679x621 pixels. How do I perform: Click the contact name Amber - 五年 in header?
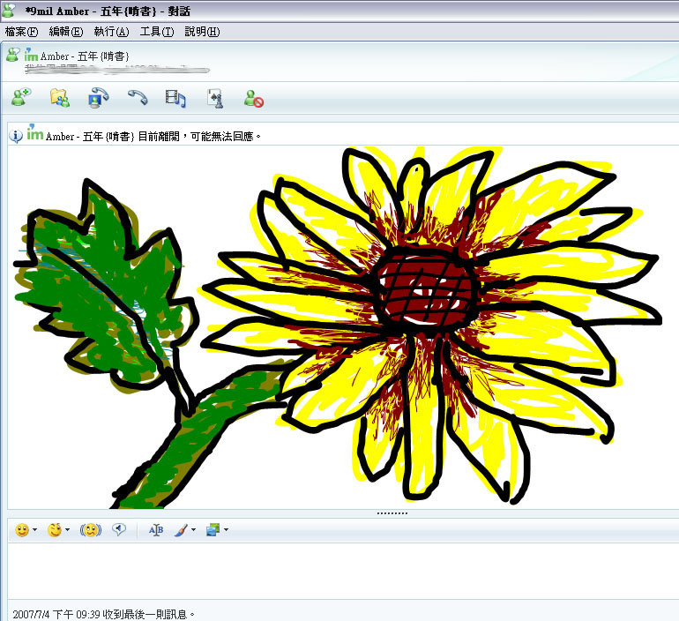85,56
